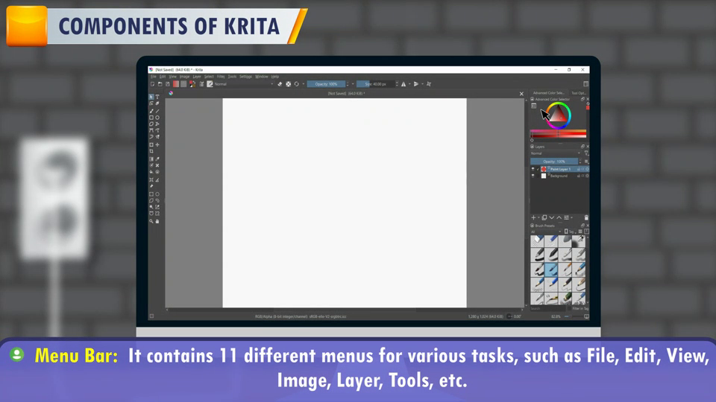716x402 pixels.
Task: Open the Choose Workspace icon
Action: [586, 84]
